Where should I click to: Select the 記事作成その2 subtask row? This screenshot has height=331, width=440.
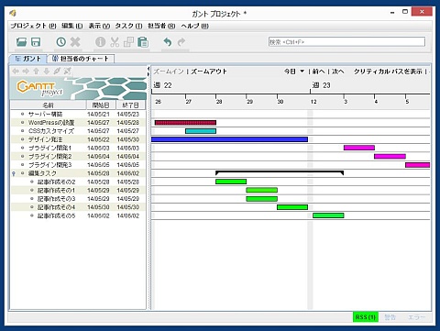(x=78, y=182)
